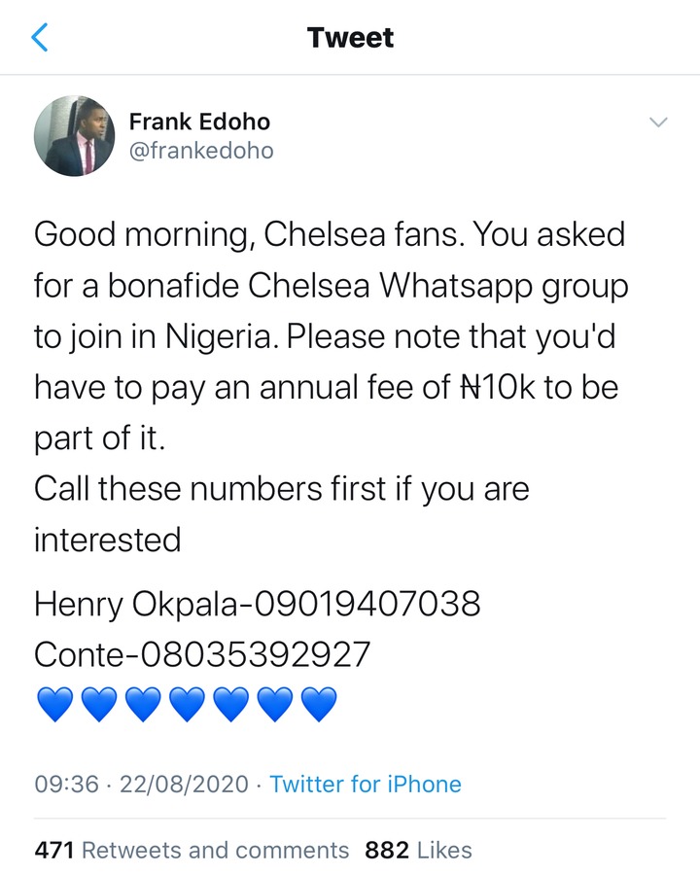Viewport: 700px width, 874px height.
Task: Expand the tweet options chevron menu
Action: coord(658,122)
